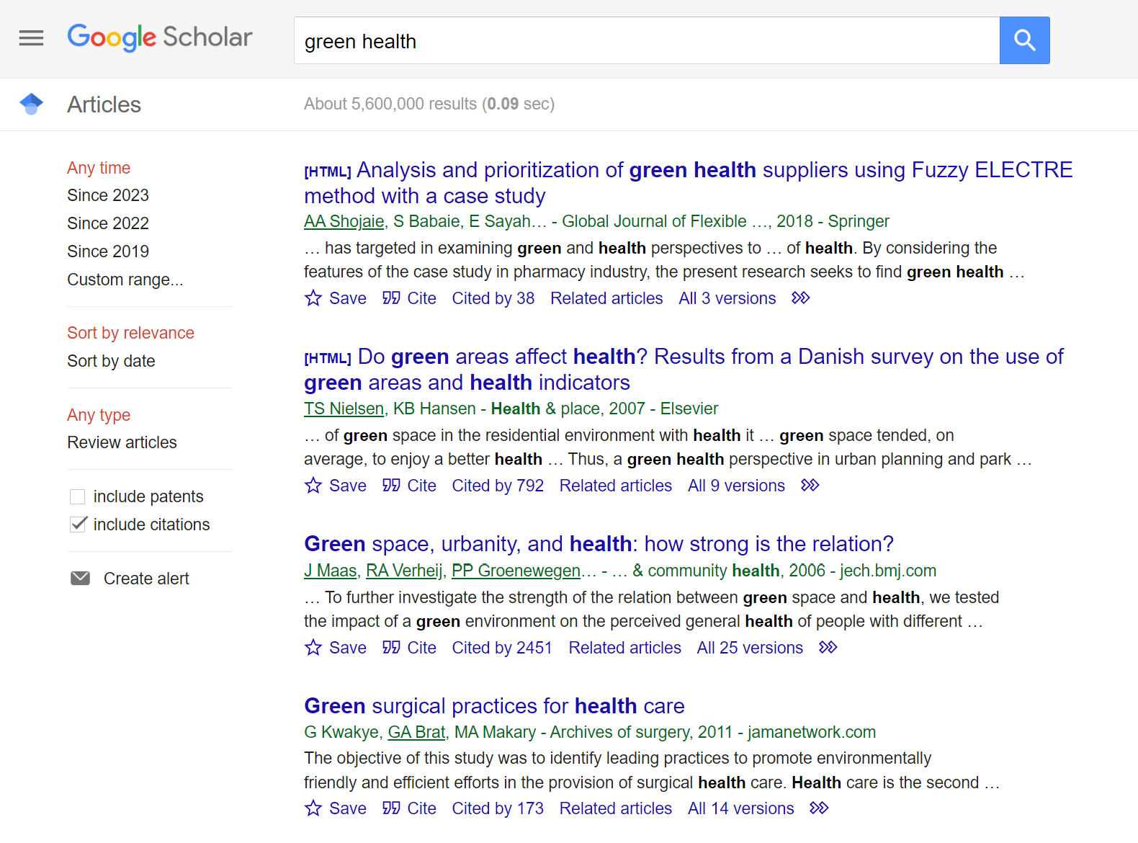1138x843 pixels.
Task: Expand more options for the Fuzzy ELECTRE result
Action: click(x=800, y=298)
